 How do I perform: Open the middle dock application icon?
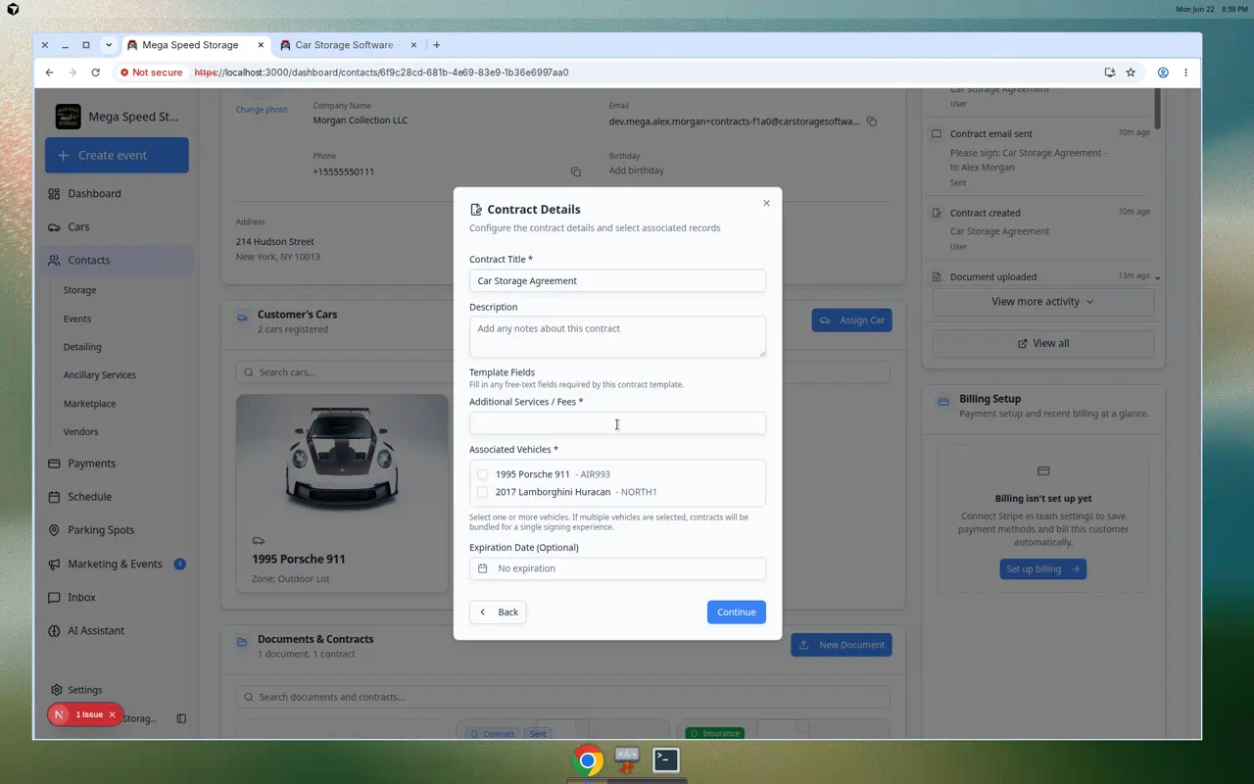point(627,759)
